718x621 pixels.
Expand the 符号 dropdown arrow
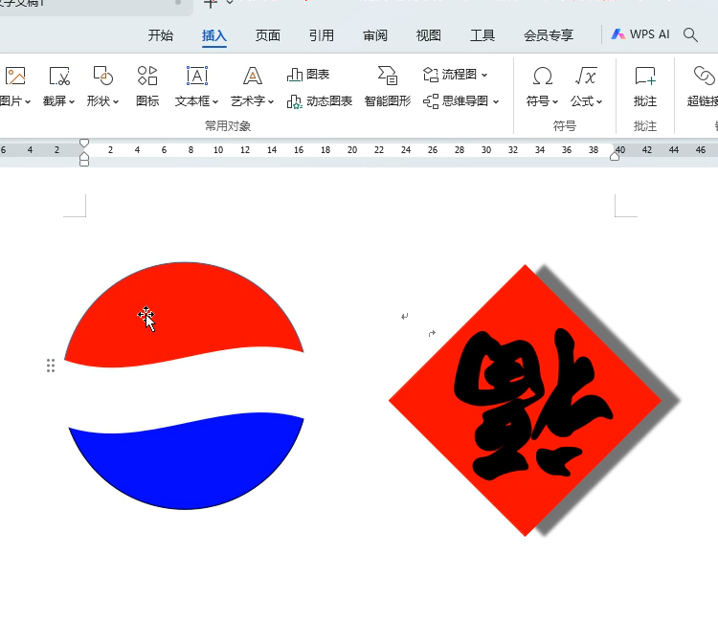click(555, 101)
